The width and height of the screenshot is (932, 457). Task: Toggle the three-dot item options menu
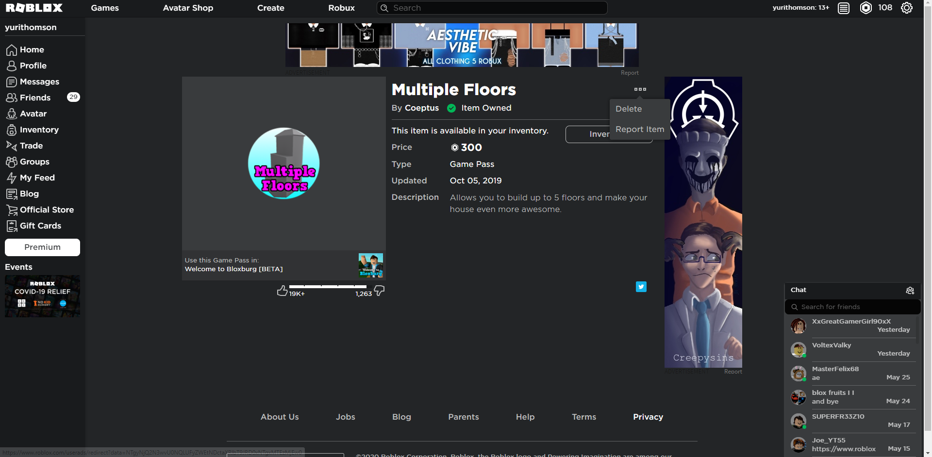(640, 89)
